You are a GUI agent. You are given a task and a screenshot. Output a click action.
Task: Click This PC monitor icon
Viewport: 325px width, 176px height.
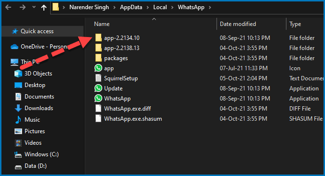[x=14, y=62]
